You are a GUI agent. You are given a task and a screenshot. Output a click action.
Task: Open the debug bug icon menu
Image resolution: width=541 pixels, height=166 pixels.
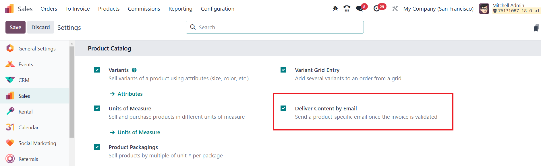pyautogui.click(x=335, y=9)
